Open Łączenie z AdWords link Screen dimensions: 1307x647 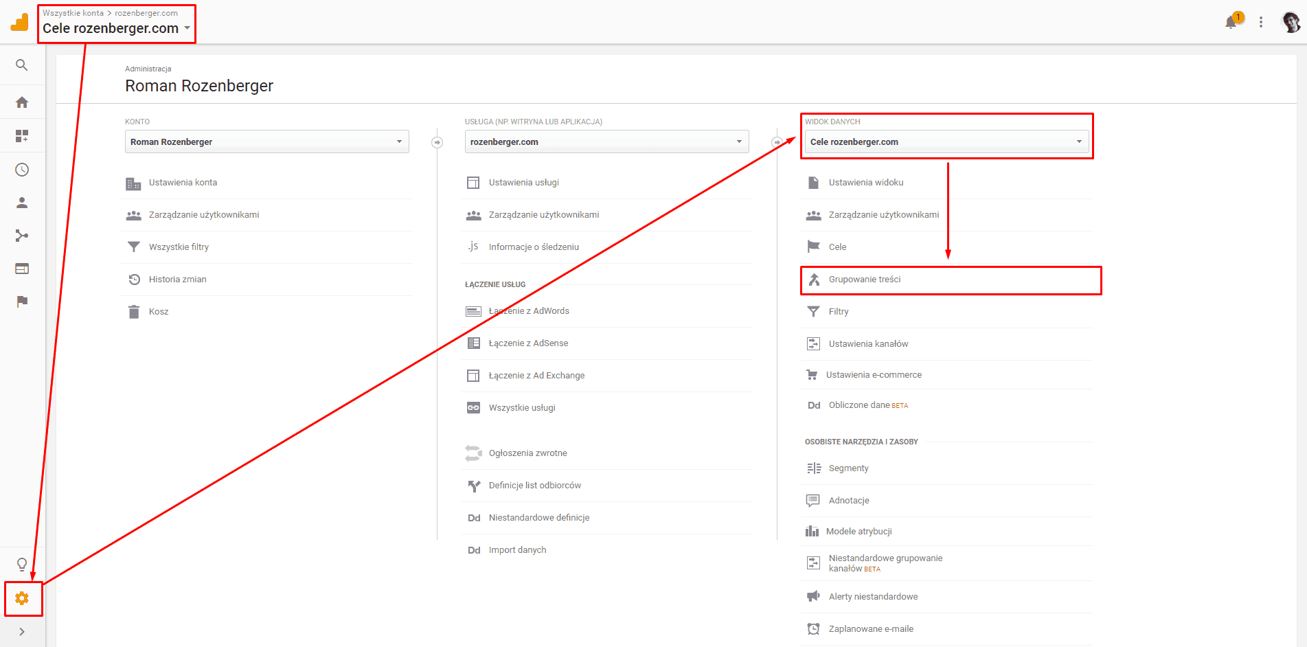point(529,311)
